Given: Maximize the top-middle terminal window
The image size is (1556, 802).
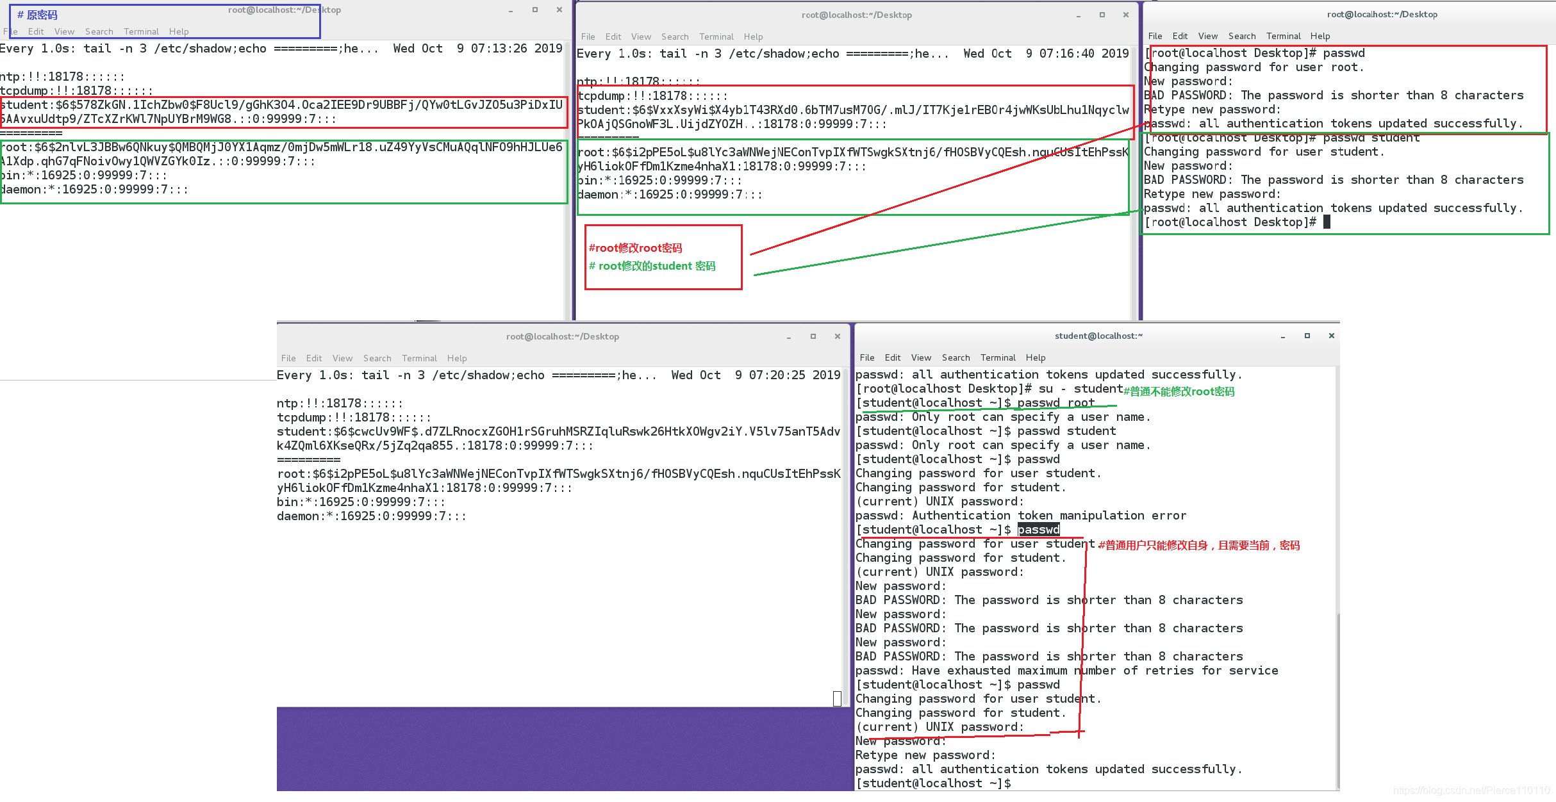Looking at the screenshot, I should click(x=1102, y=15).
